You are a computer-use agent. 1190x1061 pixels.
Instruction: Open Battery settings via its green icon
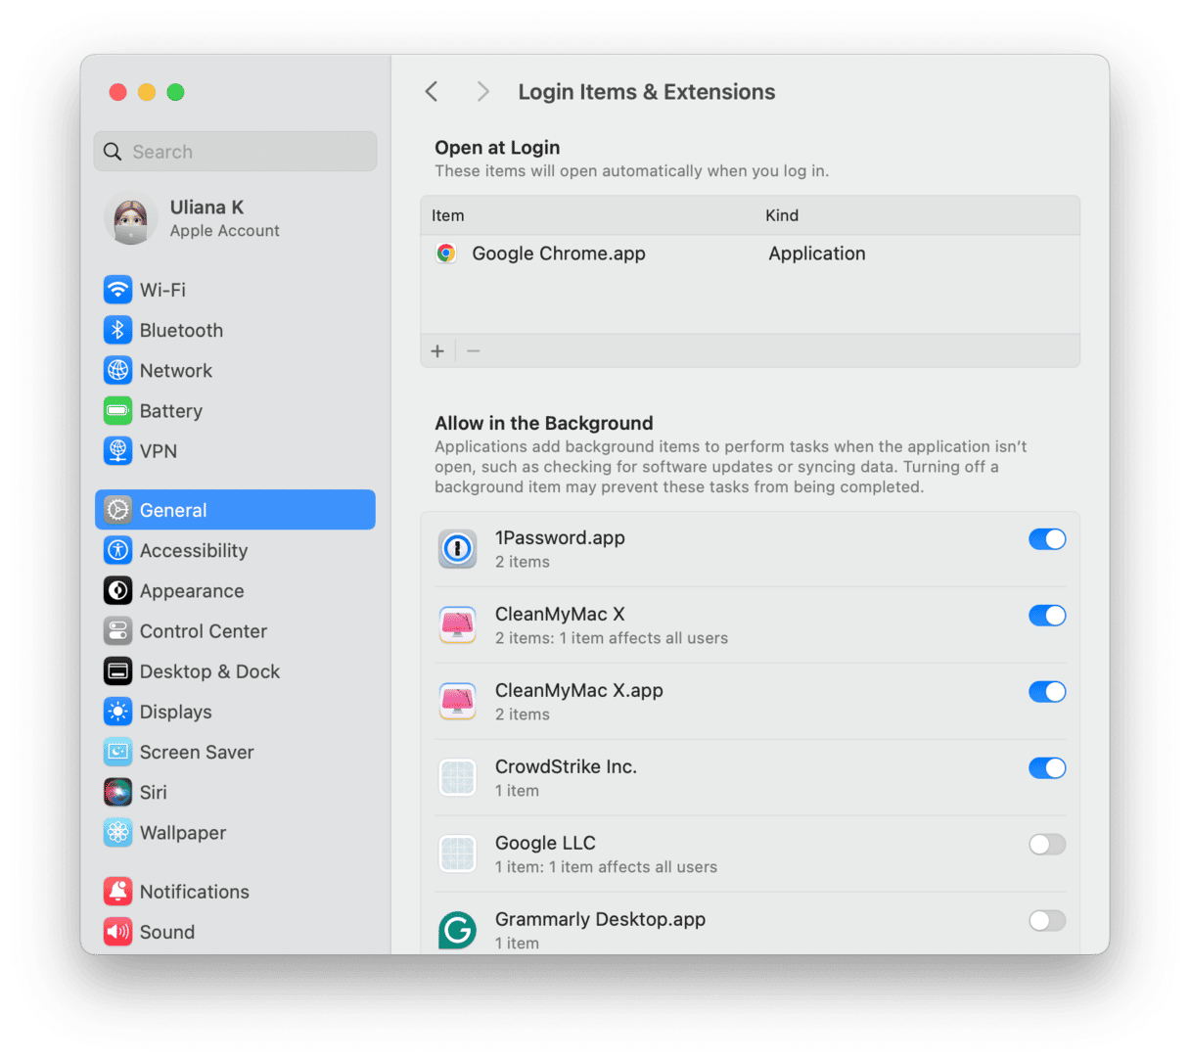point(117,411)
